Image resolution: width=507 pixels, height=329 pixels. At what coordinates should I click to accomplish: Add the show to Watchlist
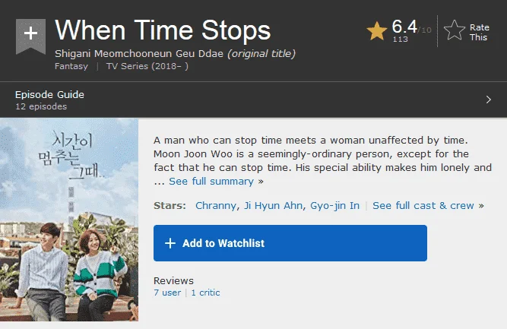click(290, 243)
